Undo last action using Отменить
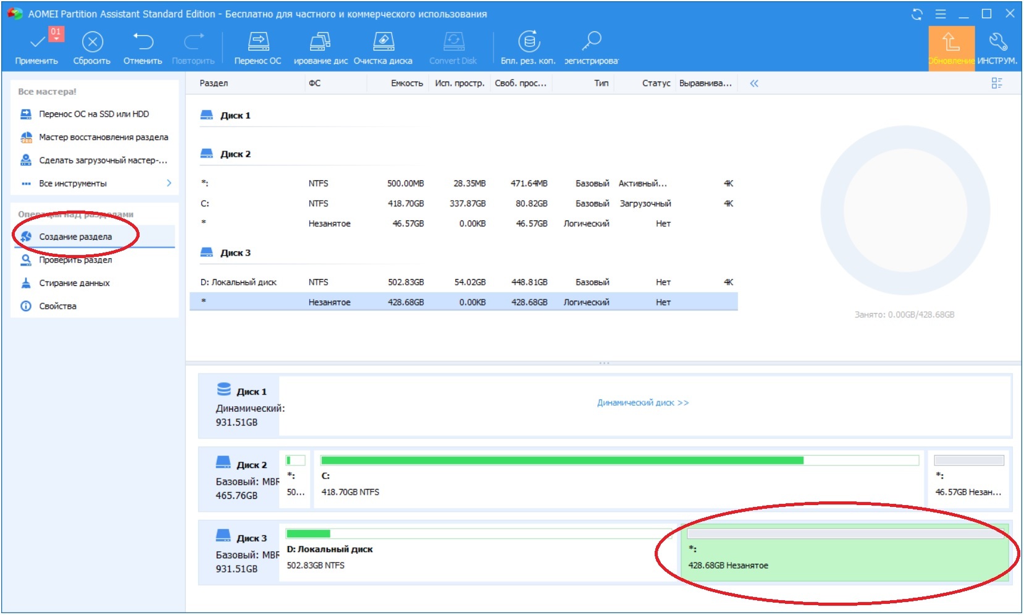Screen dimensions: 1024x615 pos(143,48)
